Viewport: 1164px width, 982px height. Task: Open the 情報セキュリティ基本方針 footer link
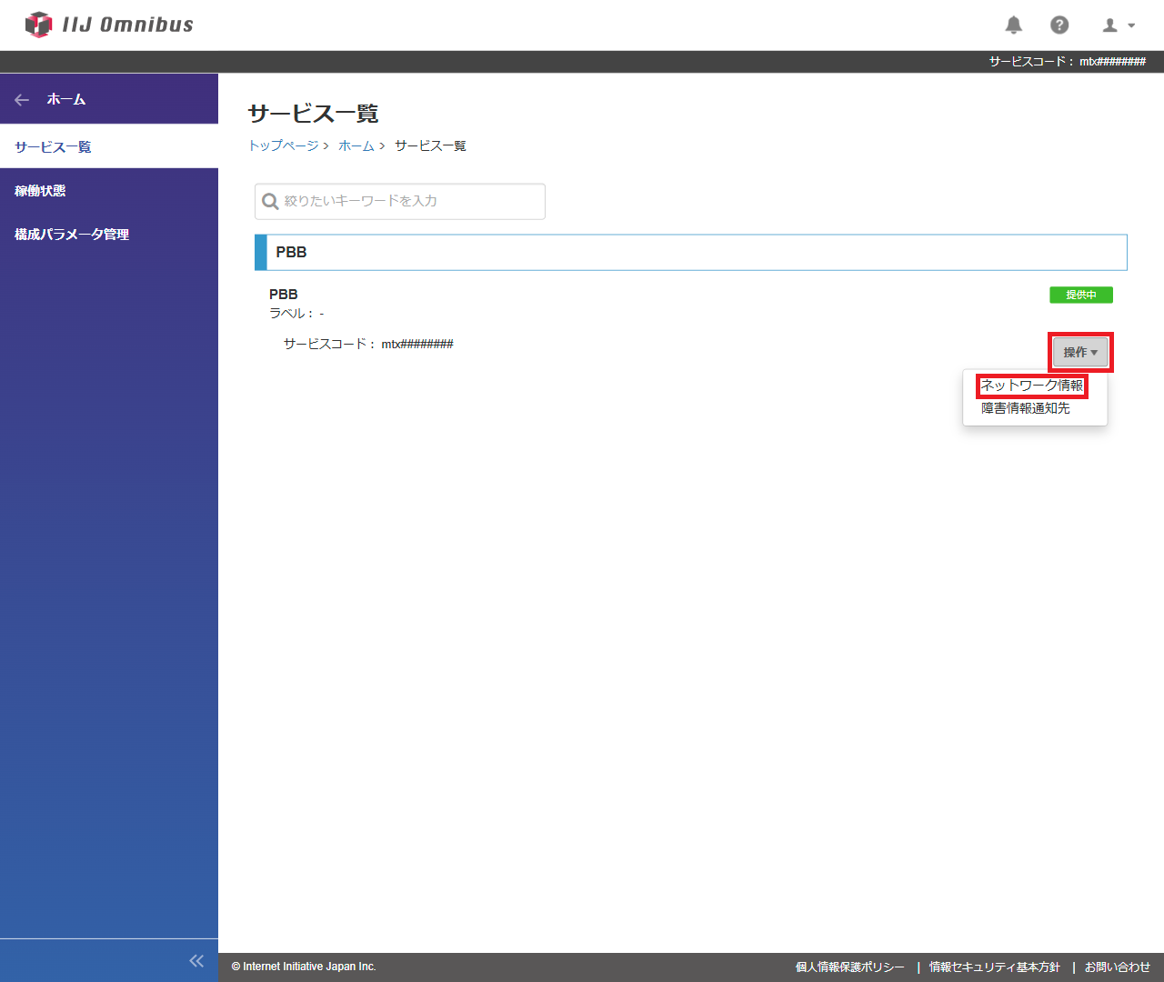tap(994, 967)
